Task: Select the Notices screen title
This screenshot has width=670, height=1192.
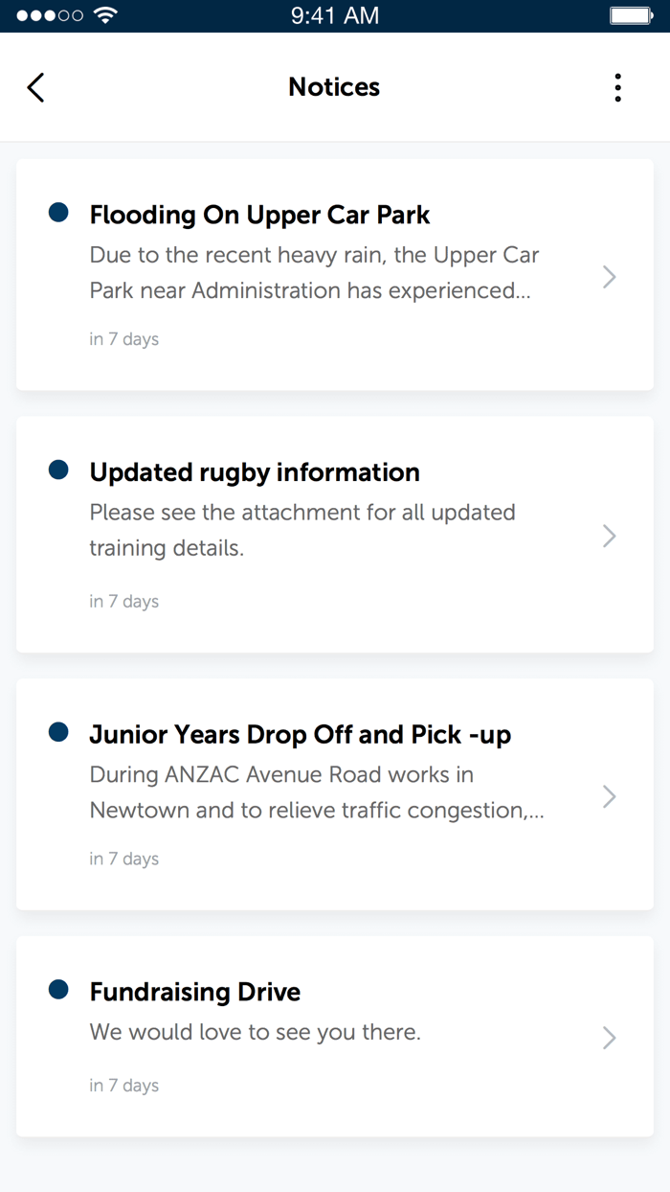Action: 334,86
